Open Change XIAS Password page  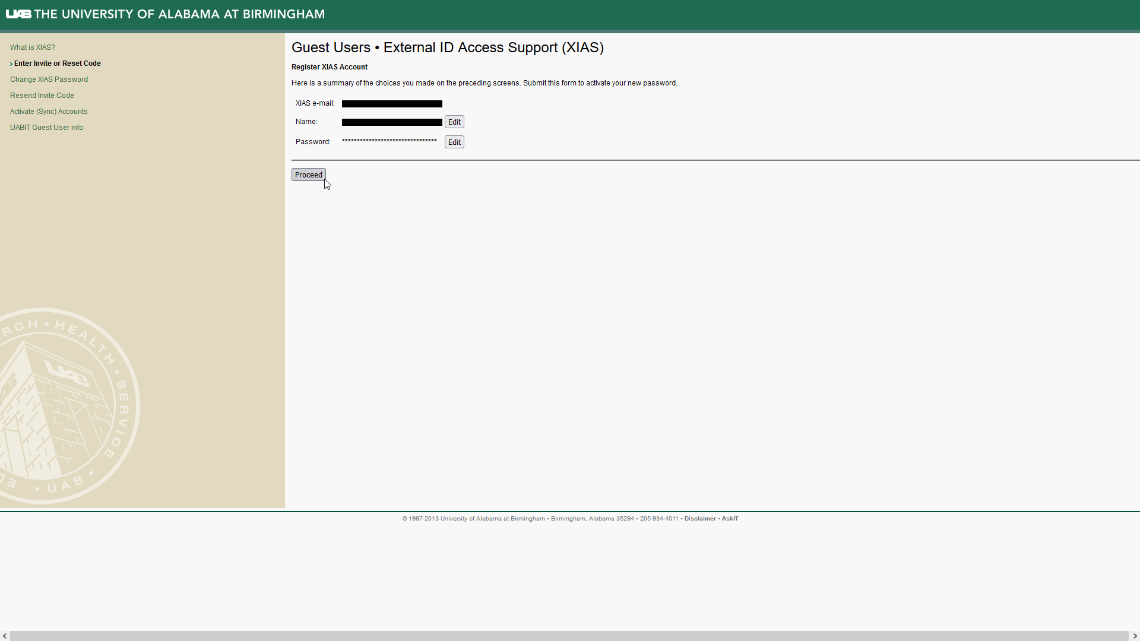pyautogui.click(x=49, y=80)
